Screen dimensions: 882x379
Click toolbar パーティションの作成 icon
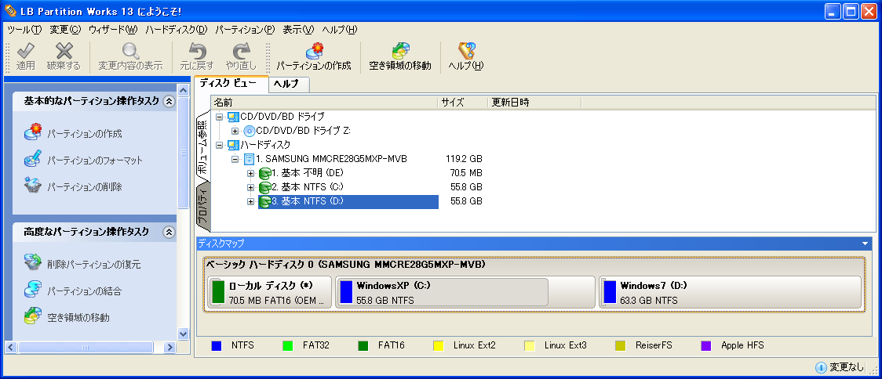click(314, 51)
